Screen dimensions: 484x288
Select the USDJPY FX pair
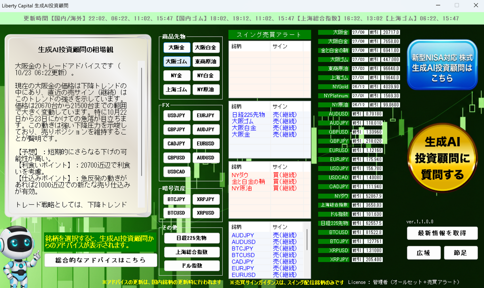(x=177, y=115)
